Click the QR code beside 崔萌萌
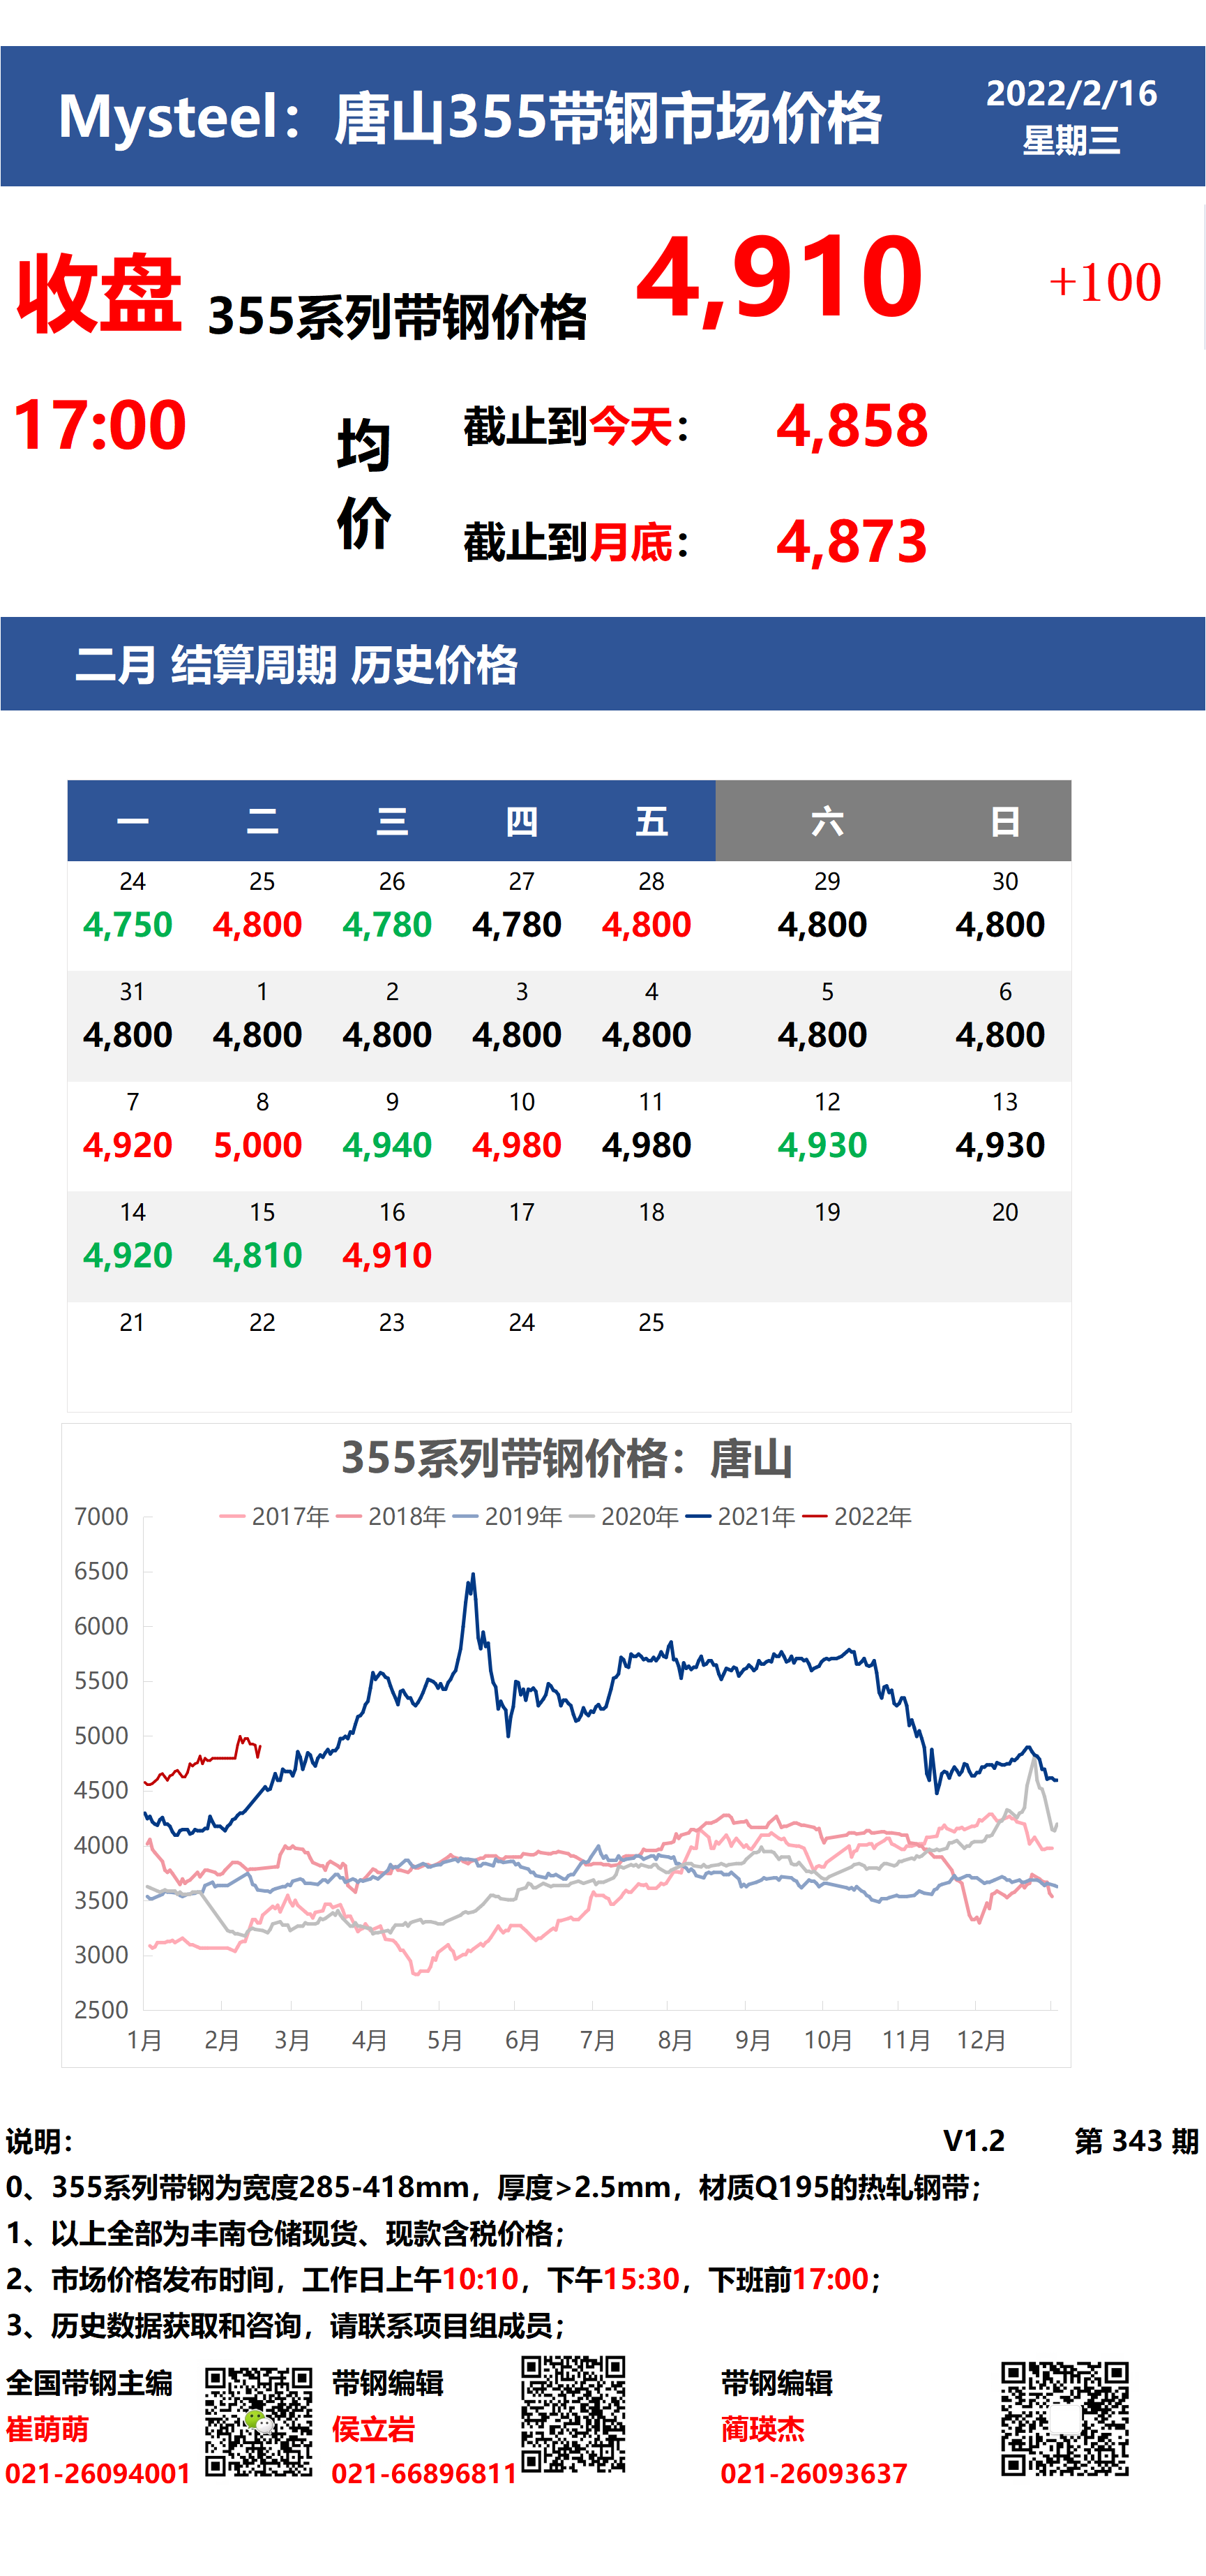 259,2421
